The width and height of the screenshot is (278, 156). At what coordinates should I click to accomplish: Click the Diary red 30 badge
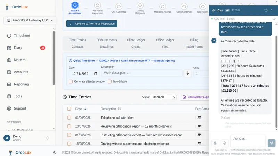[x=42, y=48]
